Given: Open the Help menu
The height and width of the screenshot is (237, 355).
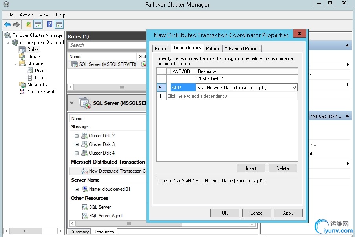Looking at the screenshot, I should click(x=60, y=15).
